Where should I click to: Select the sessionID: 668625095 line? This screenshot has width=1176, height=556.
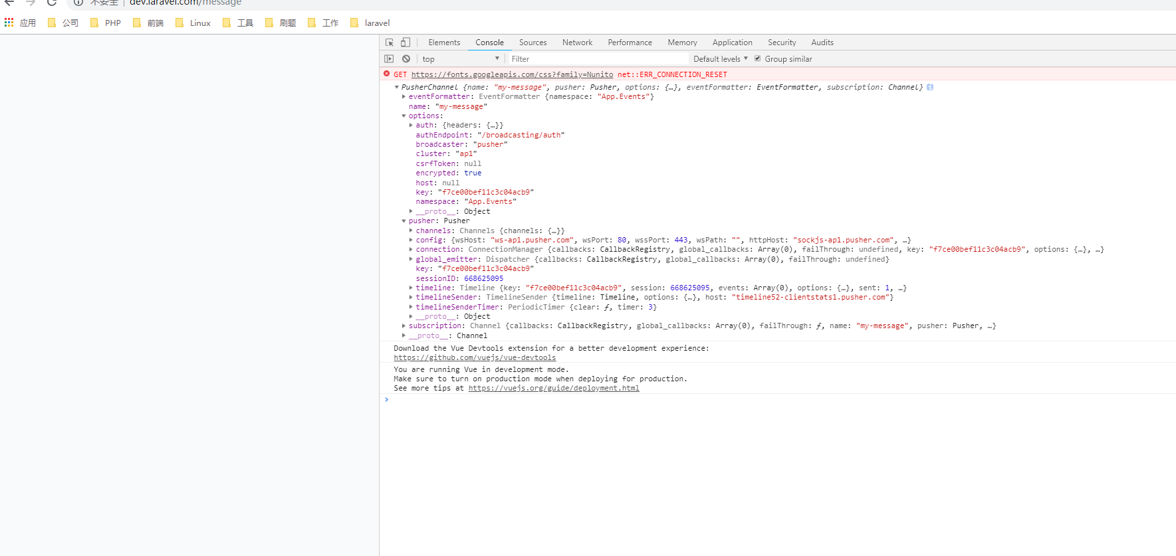[x=459, y=279]
